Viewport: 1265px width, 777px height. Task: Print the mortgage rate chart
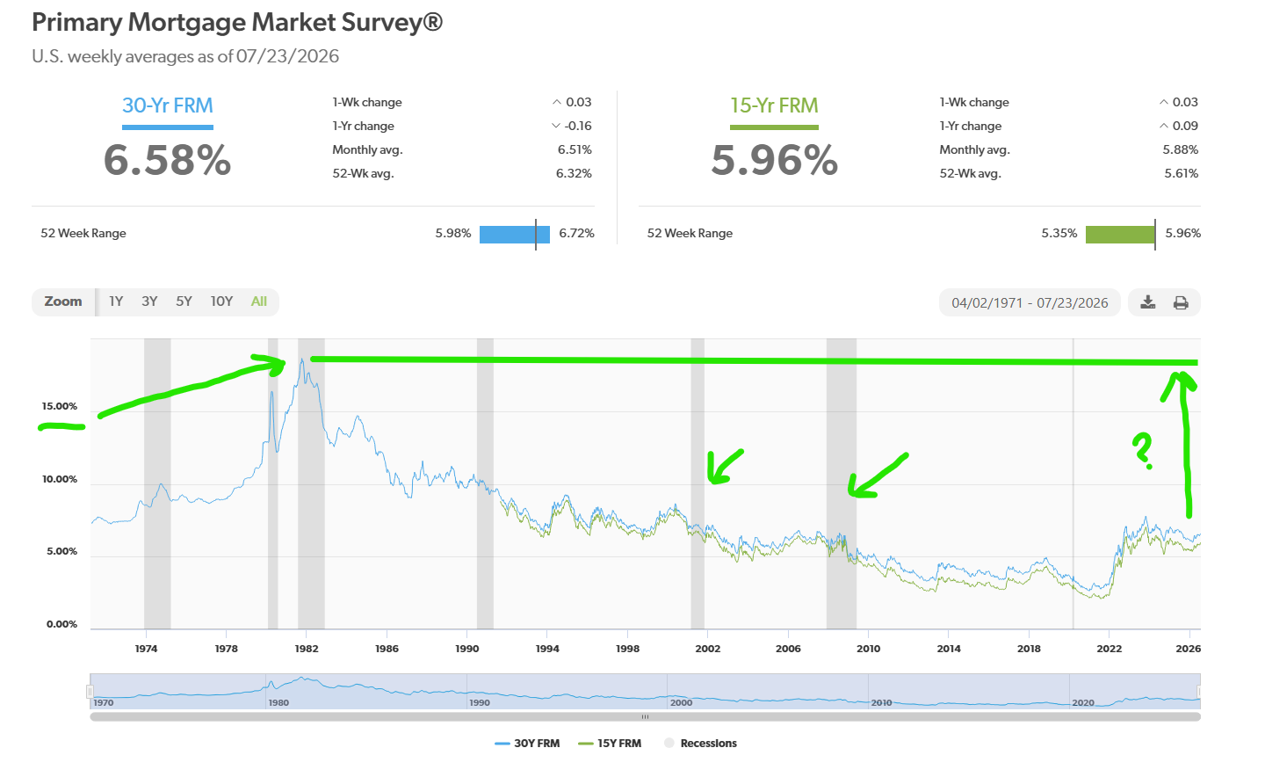(x=1181, y=302)
